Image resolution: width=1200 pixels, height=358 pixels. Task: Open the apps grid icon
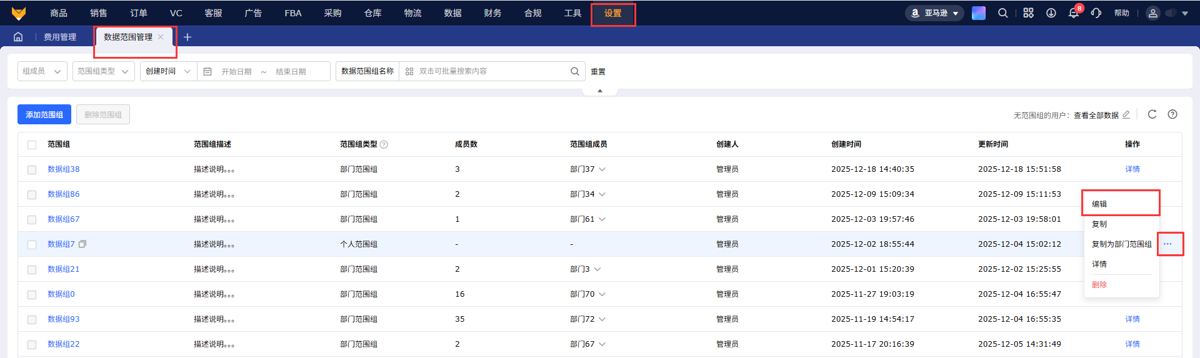[1028, 13]
